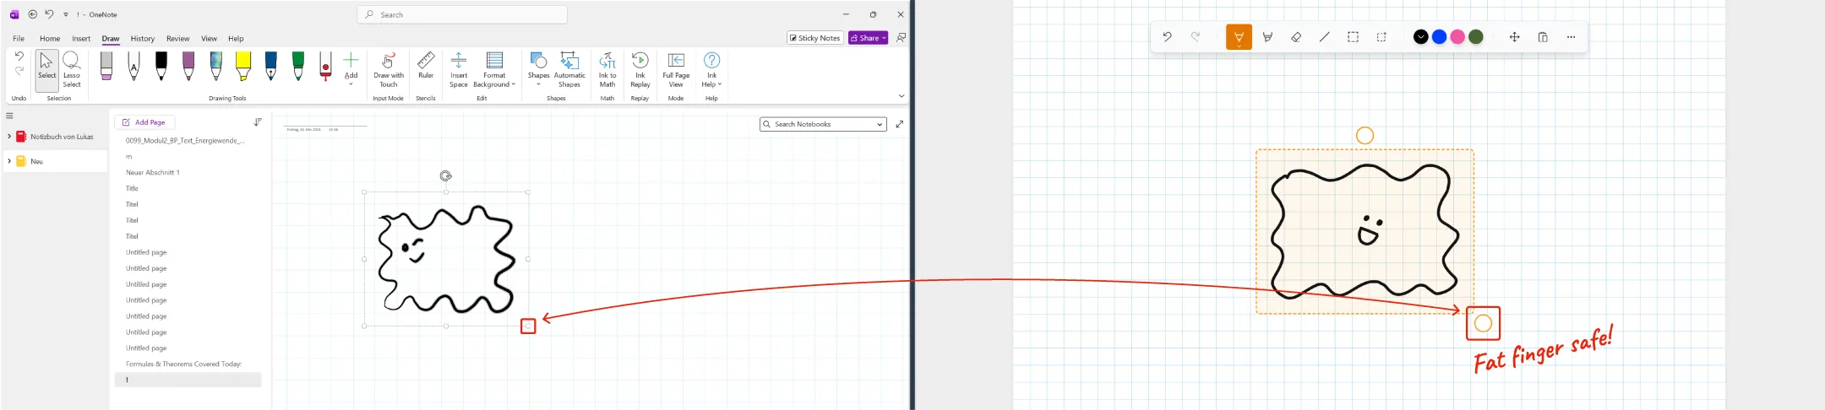Pick the black pen in Drawing Tools

(x=161, y=66)
